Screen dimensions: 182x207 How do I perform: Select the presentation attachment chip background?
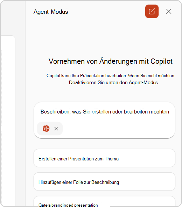click(x=50, y=129)
